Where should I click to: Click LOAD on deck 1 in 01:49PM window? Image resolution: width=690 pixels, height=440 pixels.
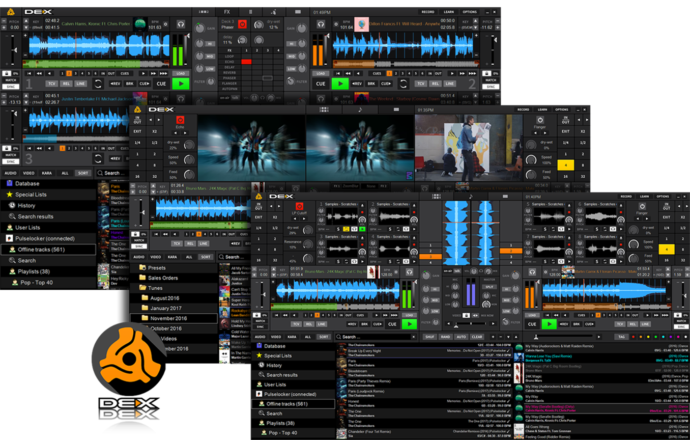[180, 73]
